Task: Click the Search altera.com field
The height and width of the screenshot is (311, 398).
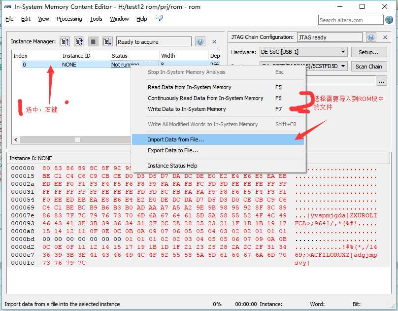Action: pos(351,20)
